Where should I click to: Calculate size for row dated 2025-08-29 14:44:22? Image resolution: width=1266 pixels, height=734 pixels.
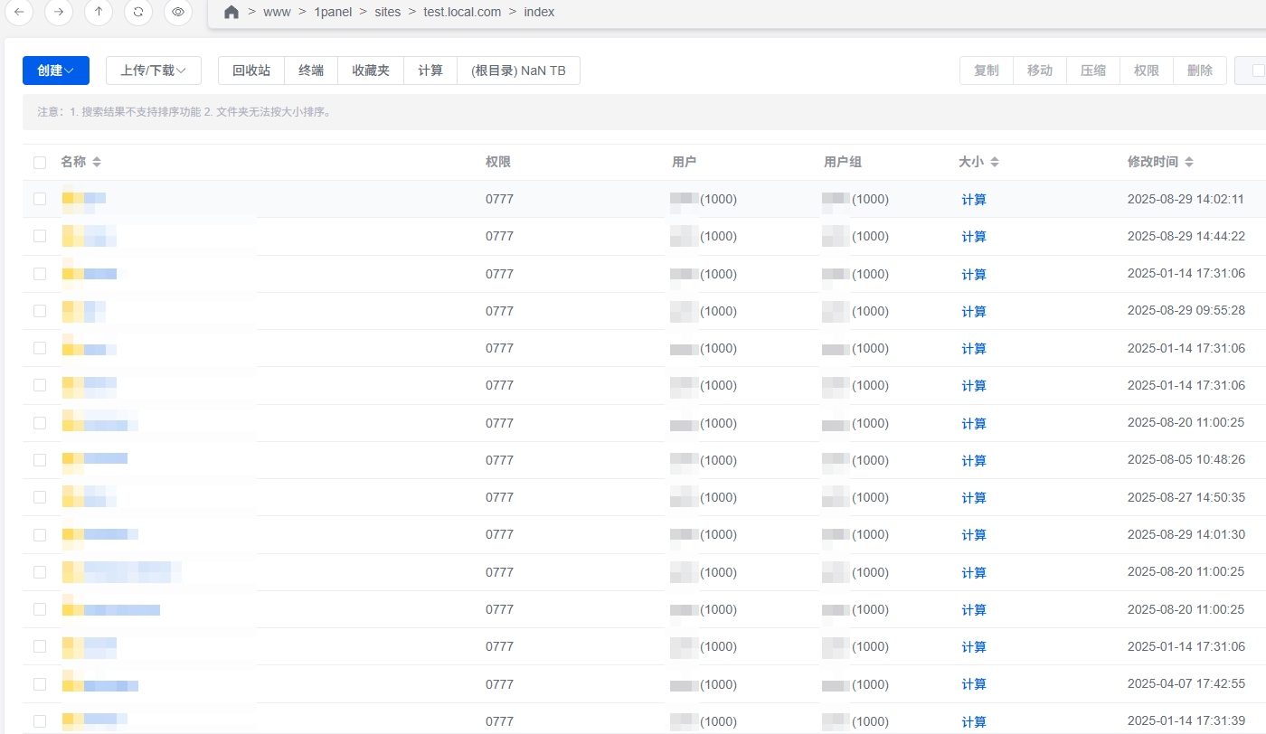974,237
